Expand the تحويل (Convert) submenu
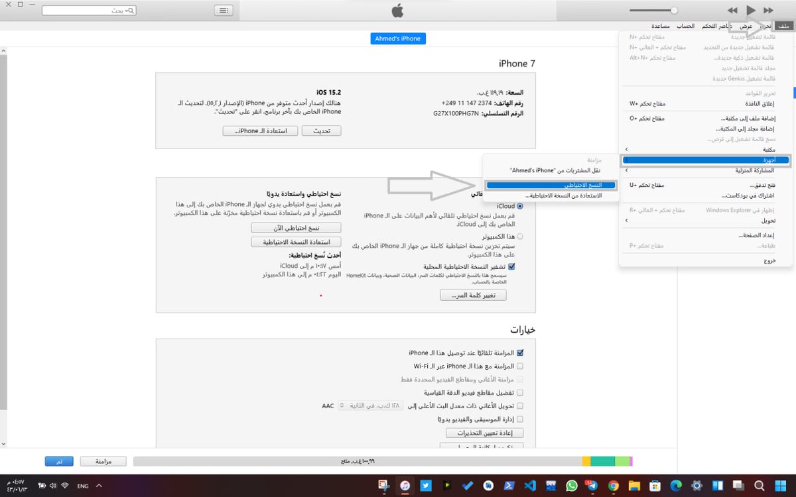This screenshot has width=796, height=497. tap(706, 221)
